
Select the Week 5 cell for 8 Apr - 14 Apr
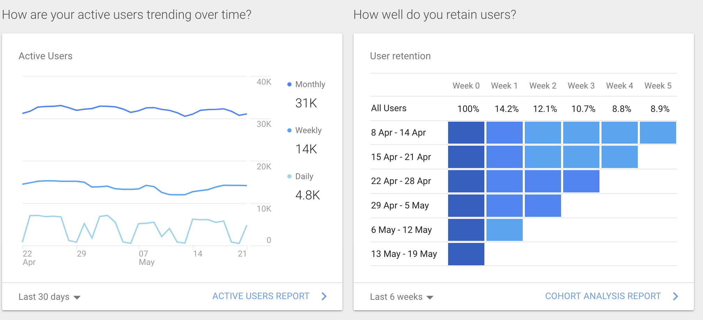(x=658, y=132)
